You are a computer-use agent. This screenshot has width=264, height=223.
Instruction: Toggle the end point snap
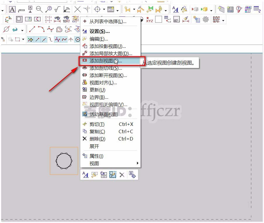[38, 40]
